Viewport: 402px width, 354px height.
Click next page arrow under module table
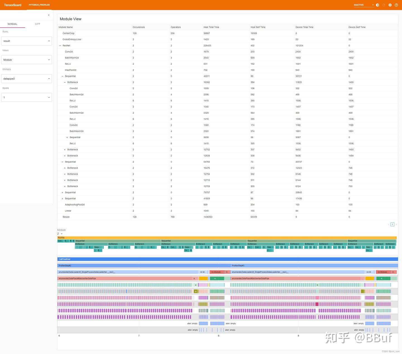(396, 224)
